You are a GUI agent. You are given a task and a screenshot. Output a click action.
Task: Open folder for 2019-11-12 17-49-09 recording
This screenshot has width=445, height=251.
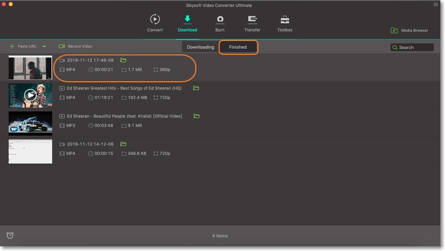(123, 60)
